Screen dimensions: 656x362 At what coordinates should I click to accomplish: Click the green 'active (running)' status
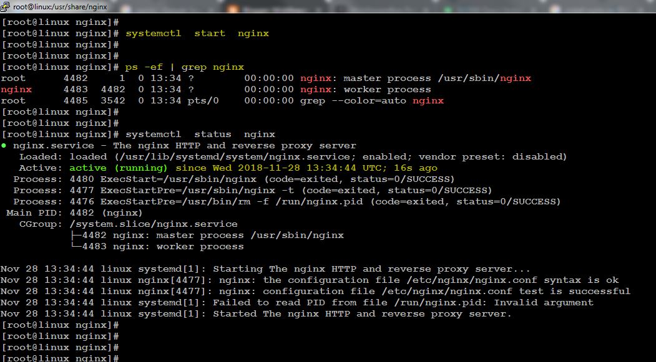click(x=119, y=168)
